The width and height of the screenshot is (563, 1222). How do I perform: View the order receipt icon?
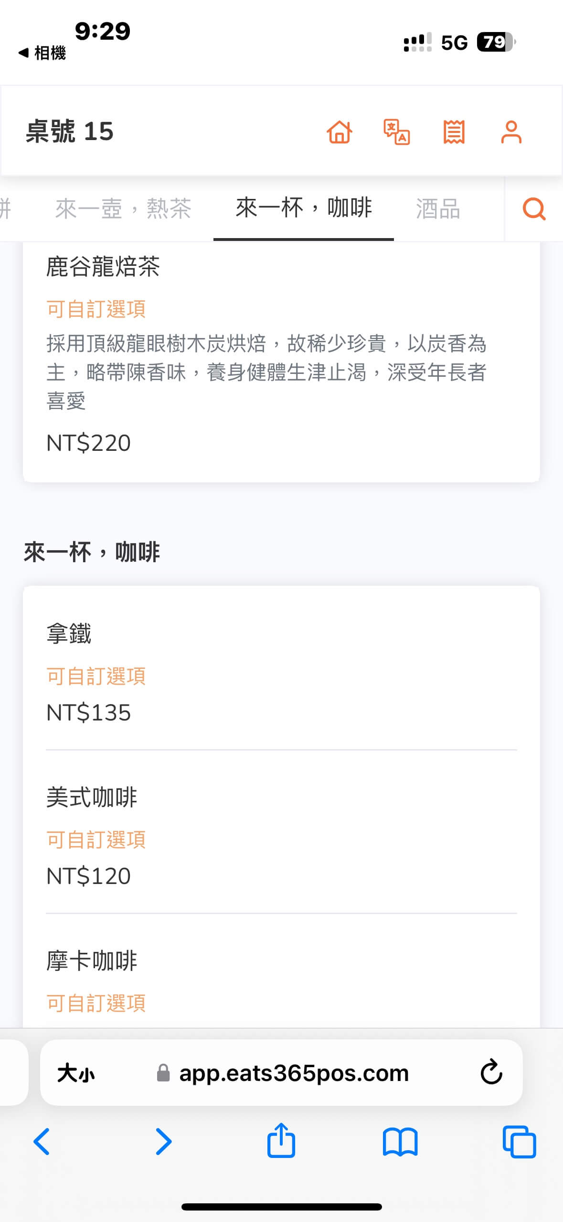click(x=454, y=132)
